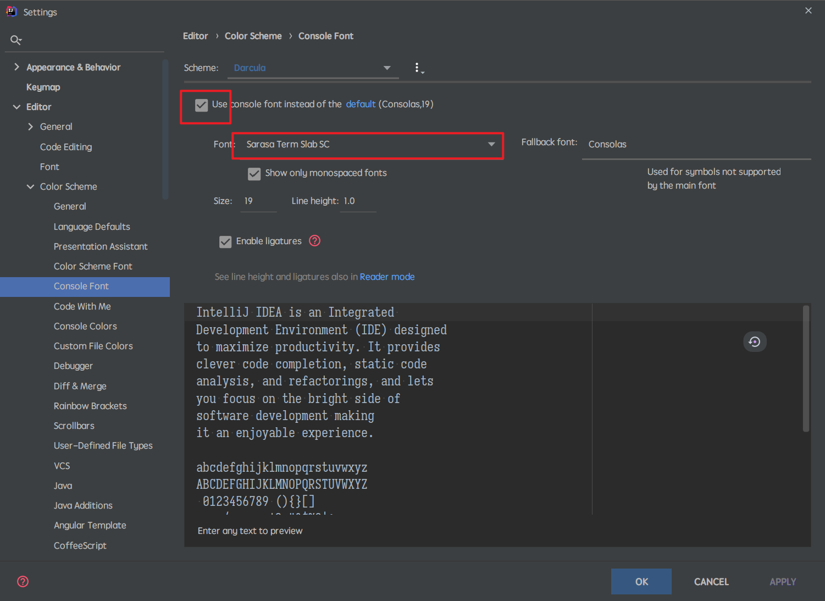Open the scheme actions three-dot menu

pyautogui.click(x=417, y=68)
